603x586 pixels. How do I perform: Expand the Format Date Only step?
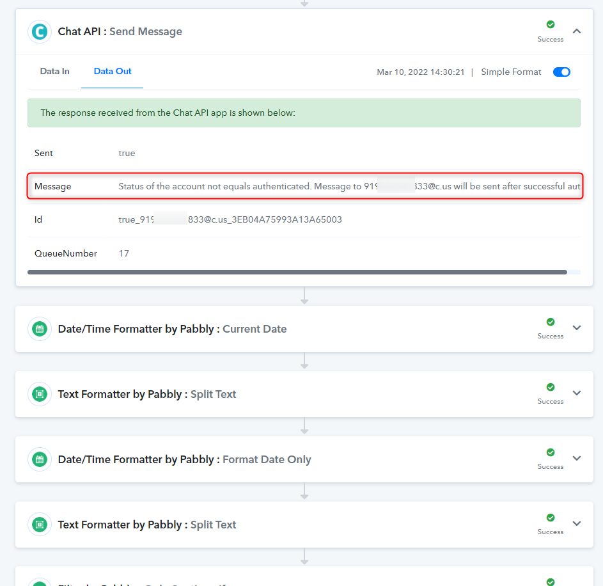(577, 458)
